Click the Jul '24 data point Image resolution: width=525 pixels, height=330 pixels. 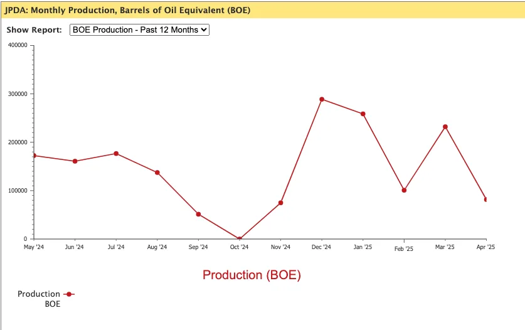coord(116,154)
